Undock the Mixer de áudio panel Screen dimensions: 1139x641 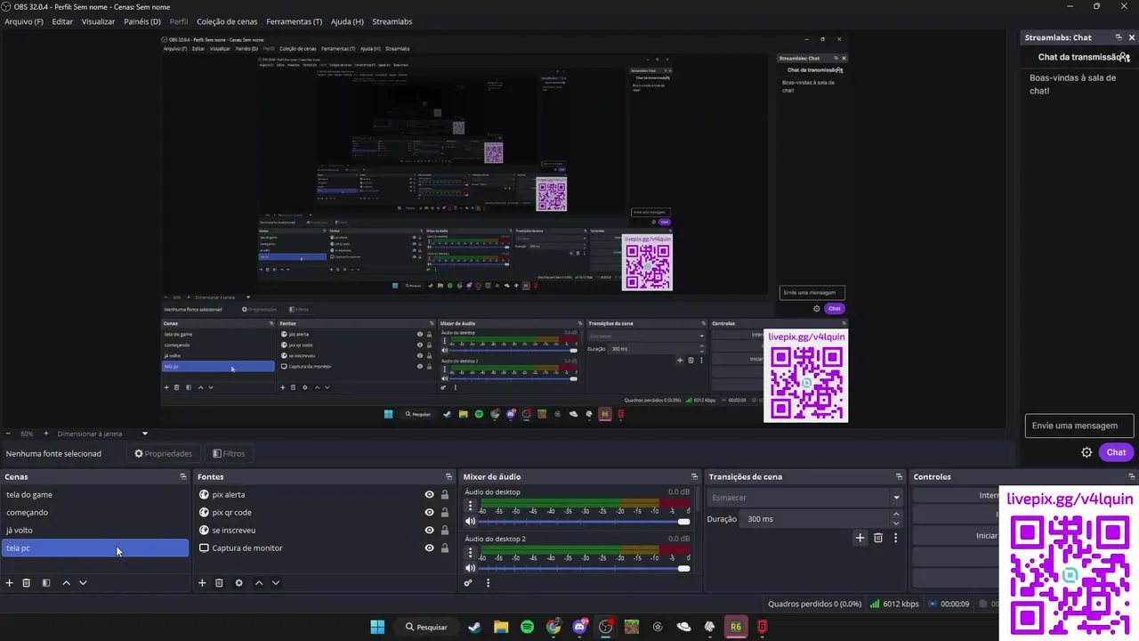694,477
